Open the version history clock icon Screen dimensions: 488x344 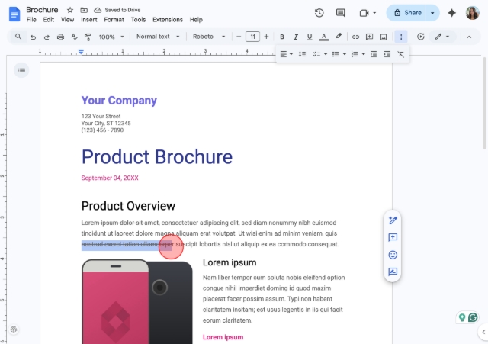coord(319,13)
